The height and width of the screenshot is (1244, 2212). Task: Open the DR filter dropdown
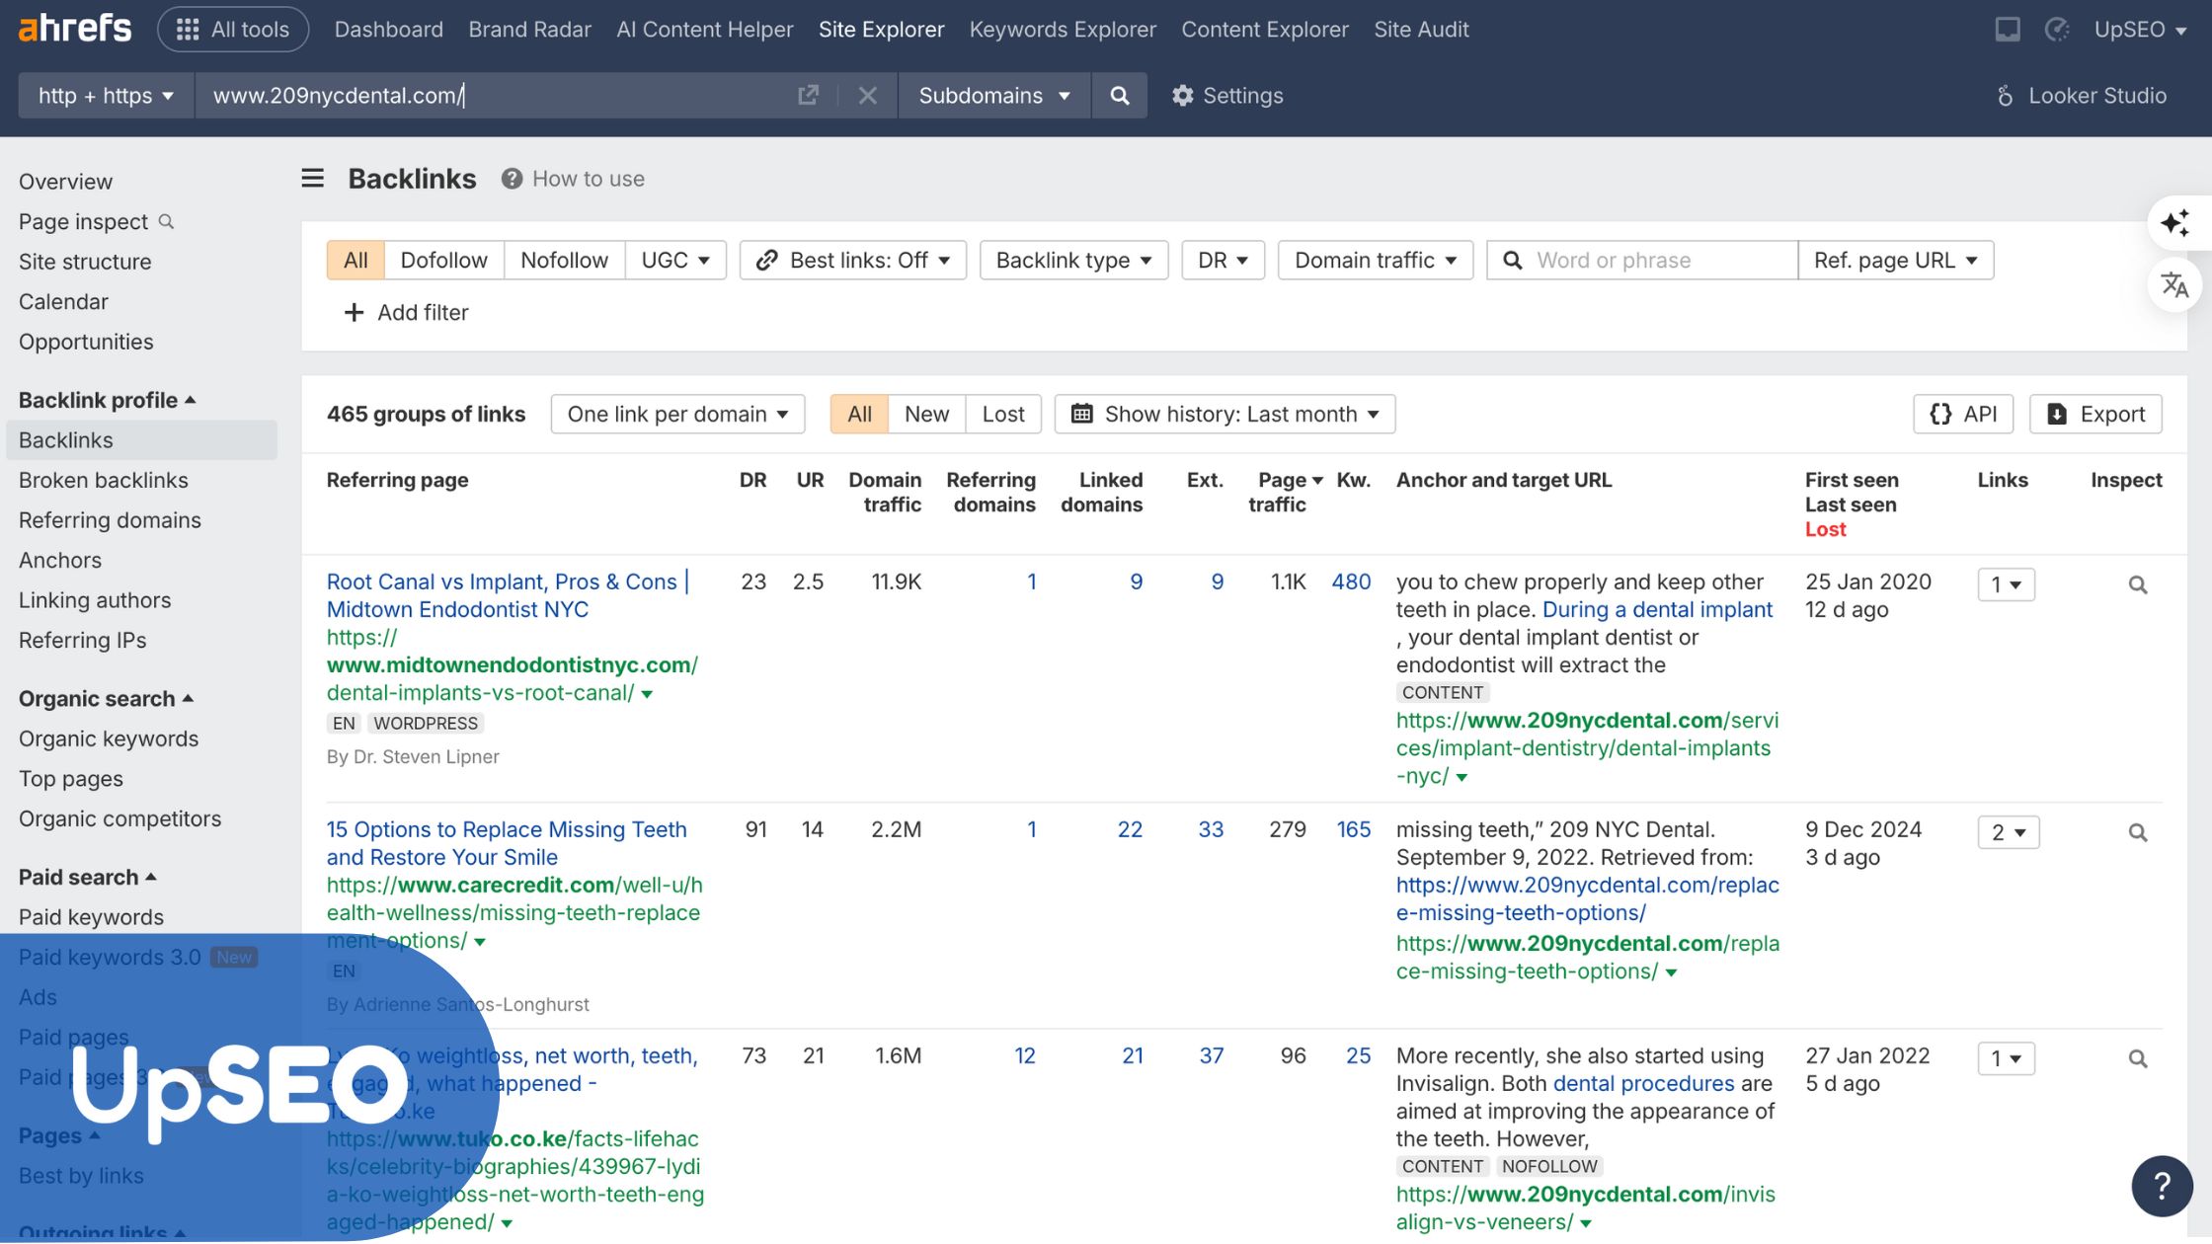(x=1224, y=261)
